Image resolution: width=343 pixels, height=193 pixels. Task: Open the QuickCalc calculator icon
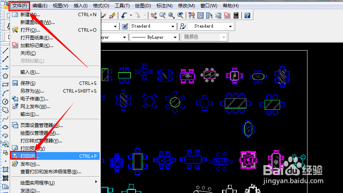click(x=236, y=15)
